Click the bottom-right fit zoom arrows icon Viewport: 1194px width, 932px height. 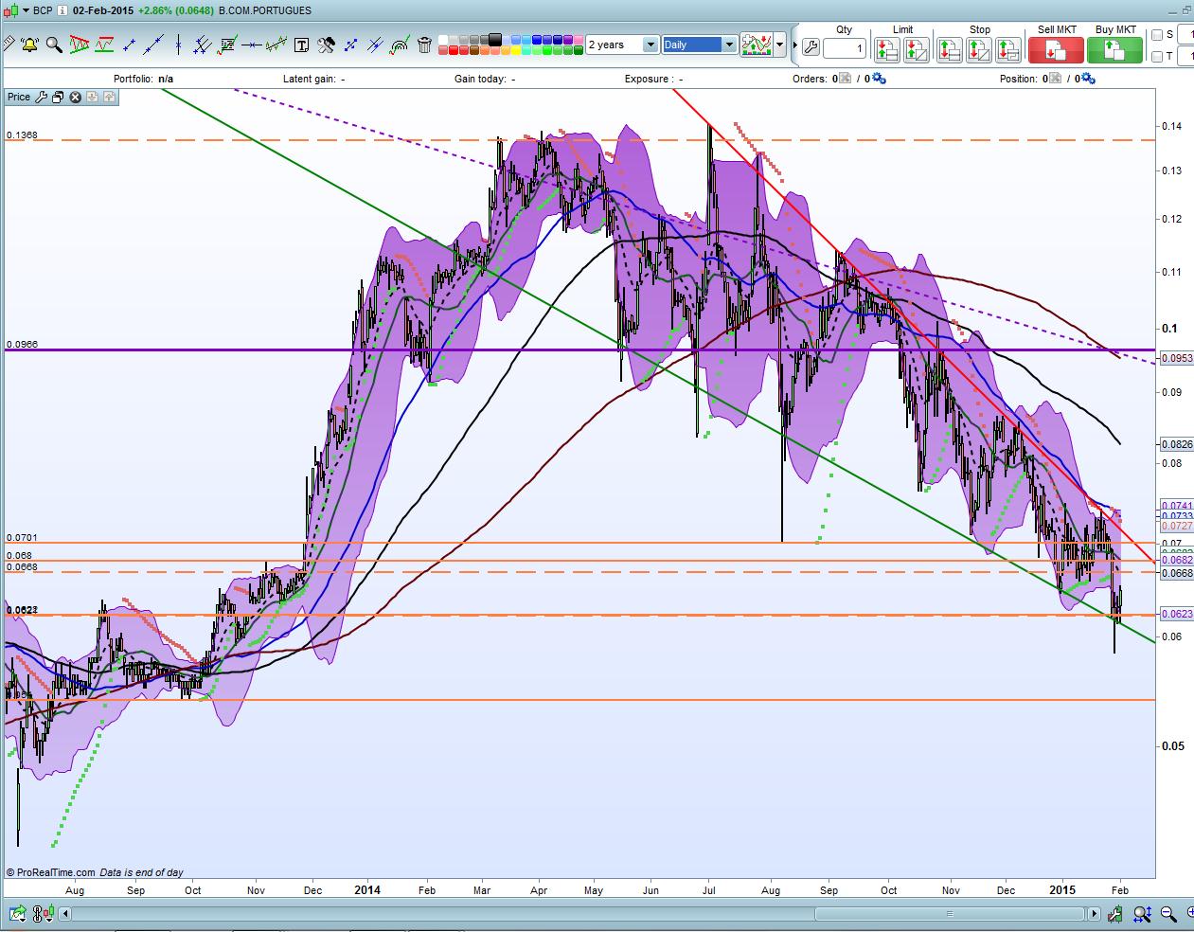[x=1142, y=915]
